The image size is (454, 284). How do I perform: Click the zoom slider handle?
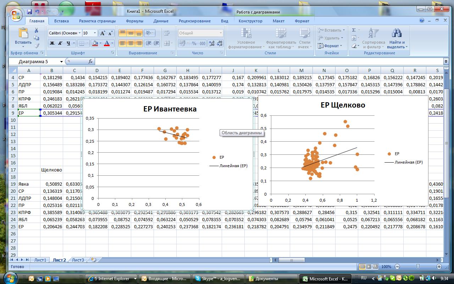tap(418, 267)
